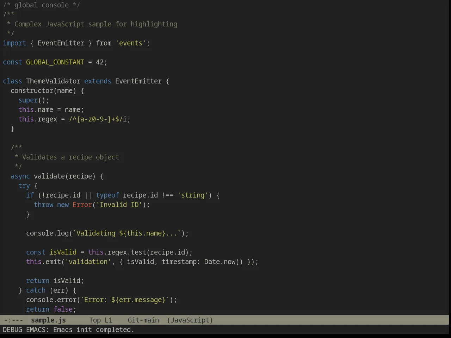The height and width of the screenshot is (338, 451).
Task: Click the 'false' literal
Action: pos(63,309)
